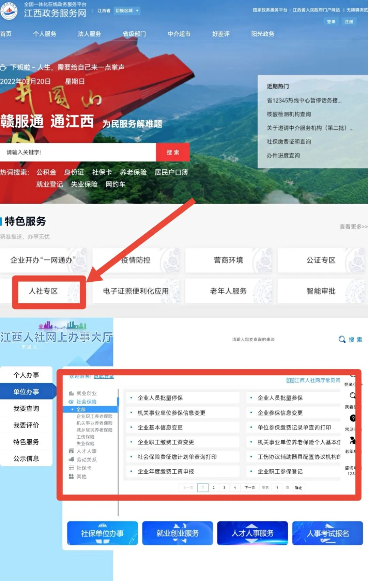Open 企业人员批量停保 service item
368x581 pixels.
(x=160, y=398)
